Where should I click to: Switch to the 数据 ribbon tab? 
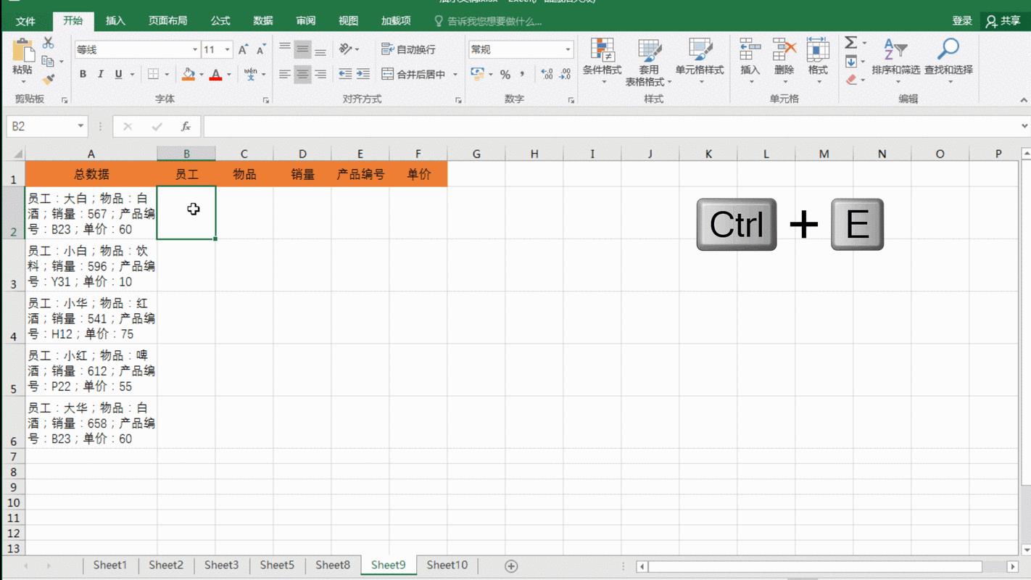[x=261, y=20]
